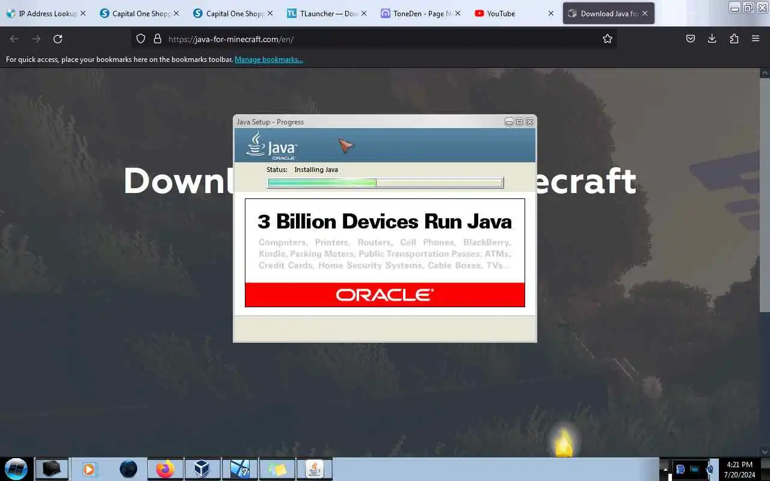Image resolution: width=770 pixels, height=481 pixels.
Task: Click the taskbar clock showing 4:21 PM
Action: coord(739,470)
